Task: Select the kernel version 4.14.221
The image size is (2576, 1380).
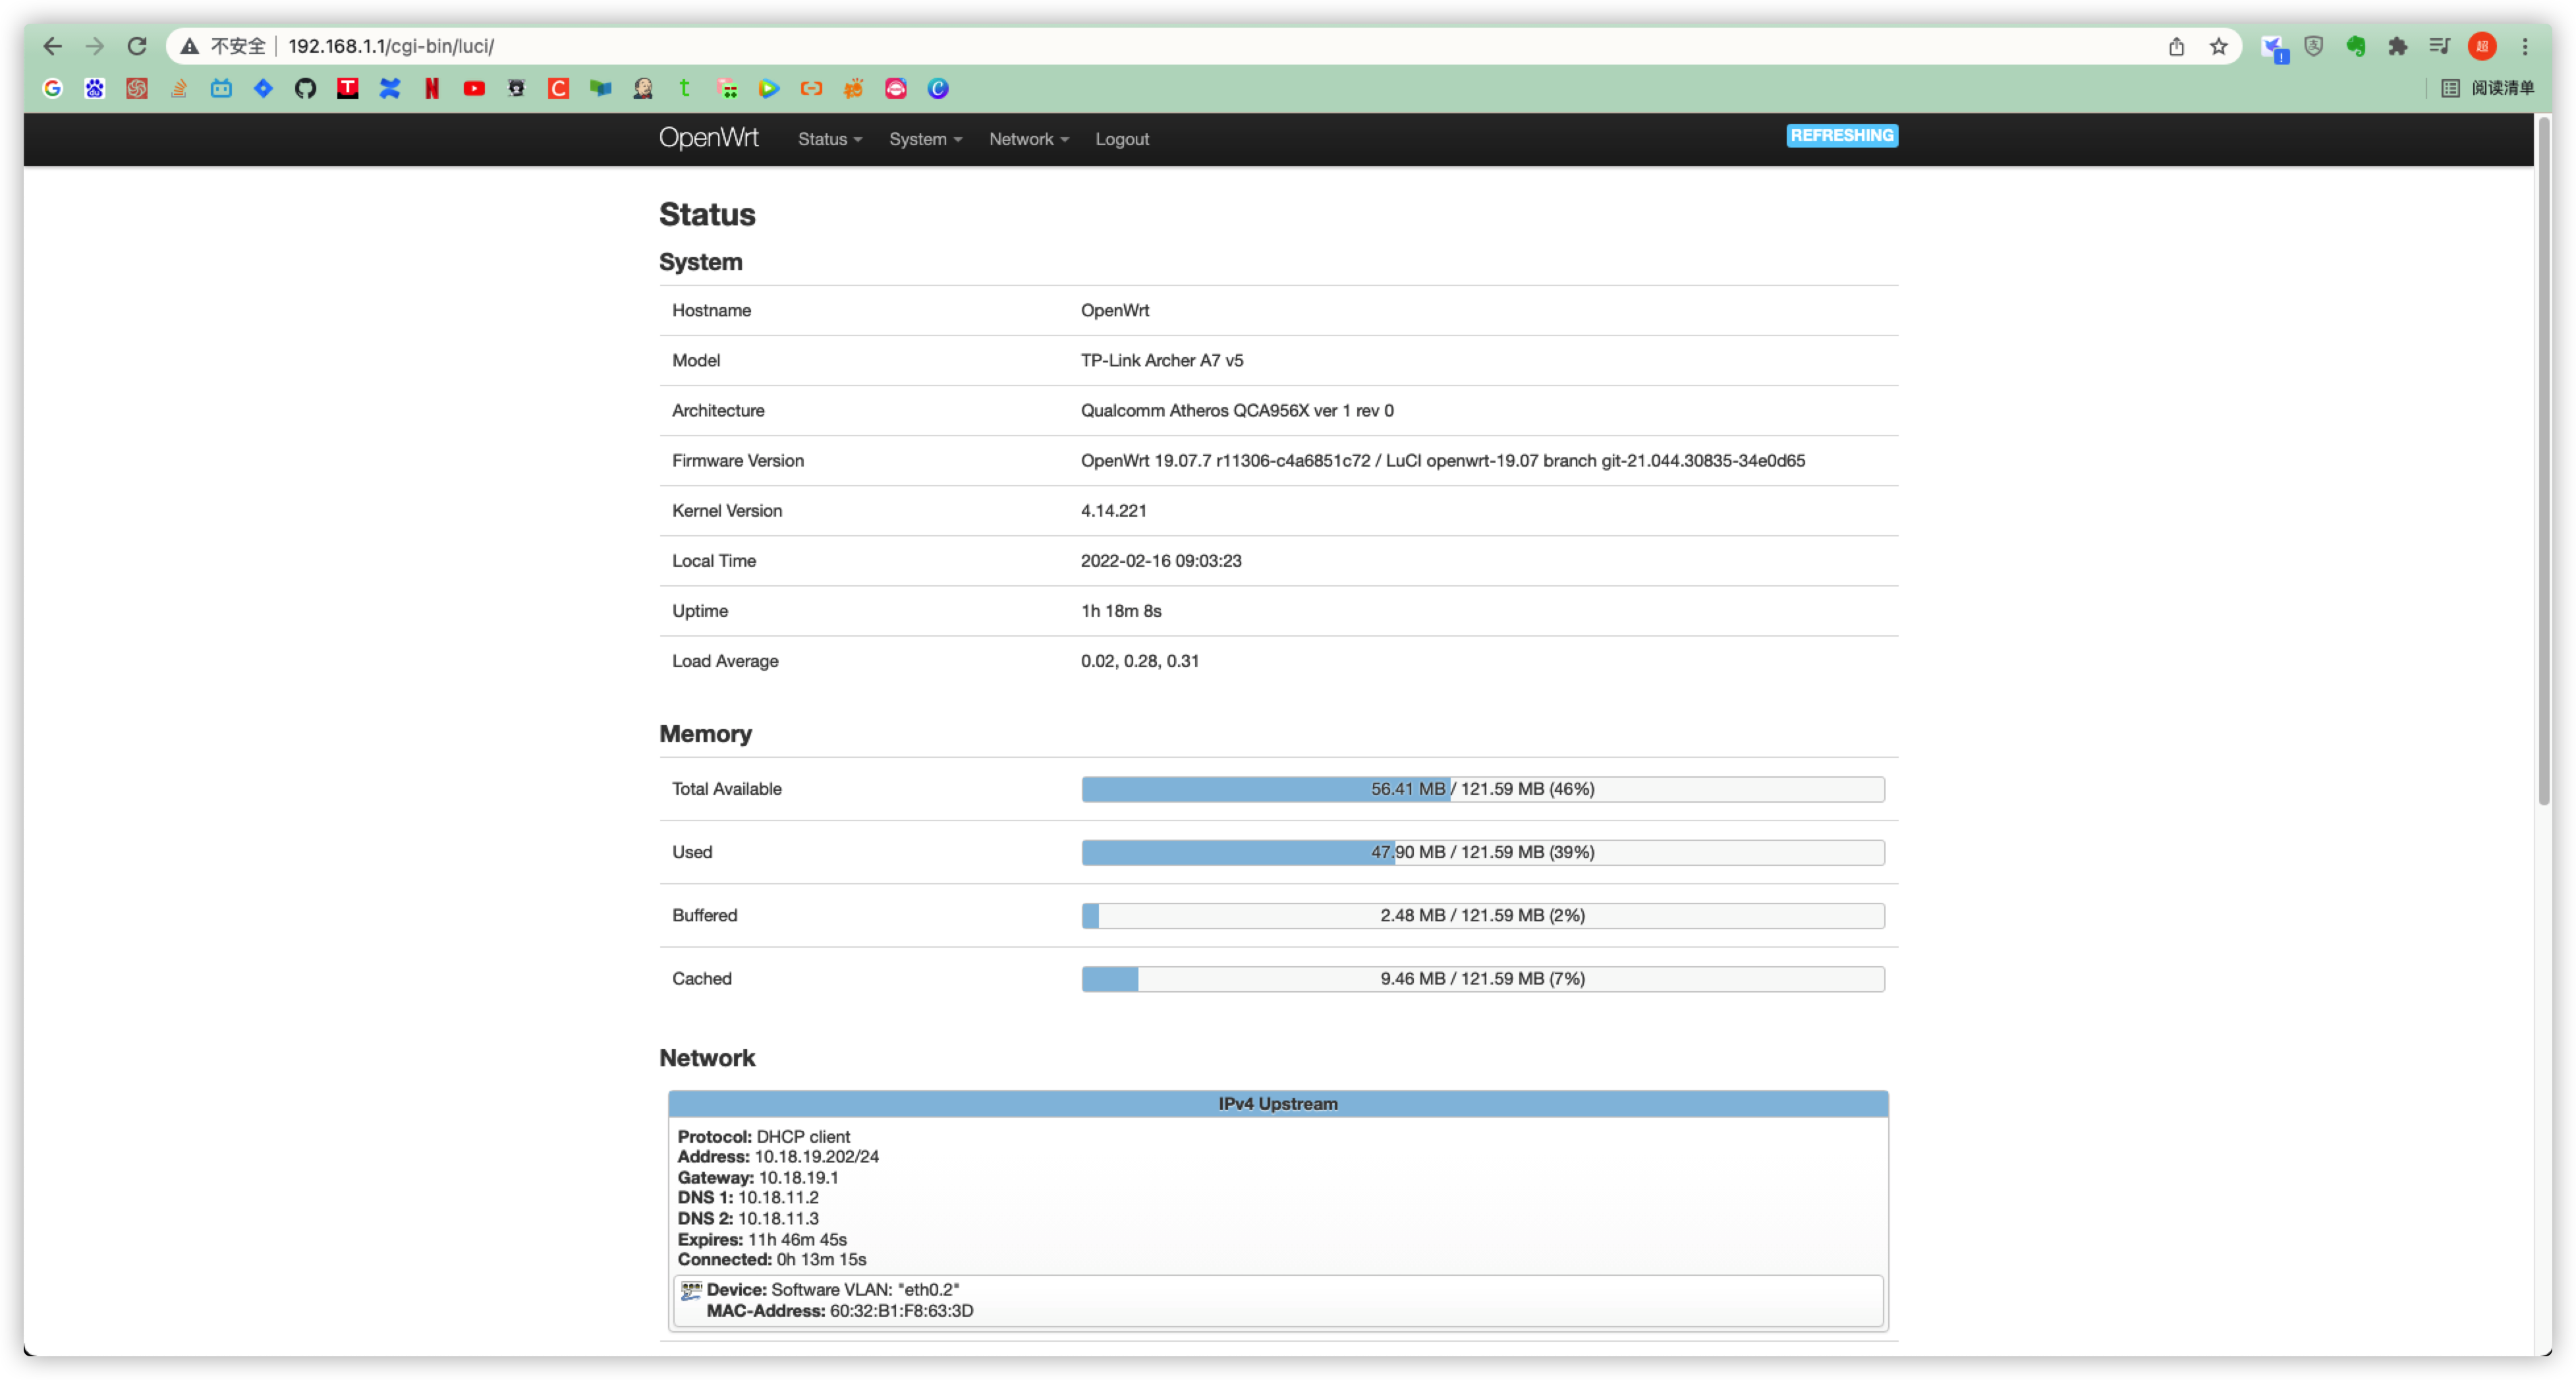Action: tap(1113, 510)
